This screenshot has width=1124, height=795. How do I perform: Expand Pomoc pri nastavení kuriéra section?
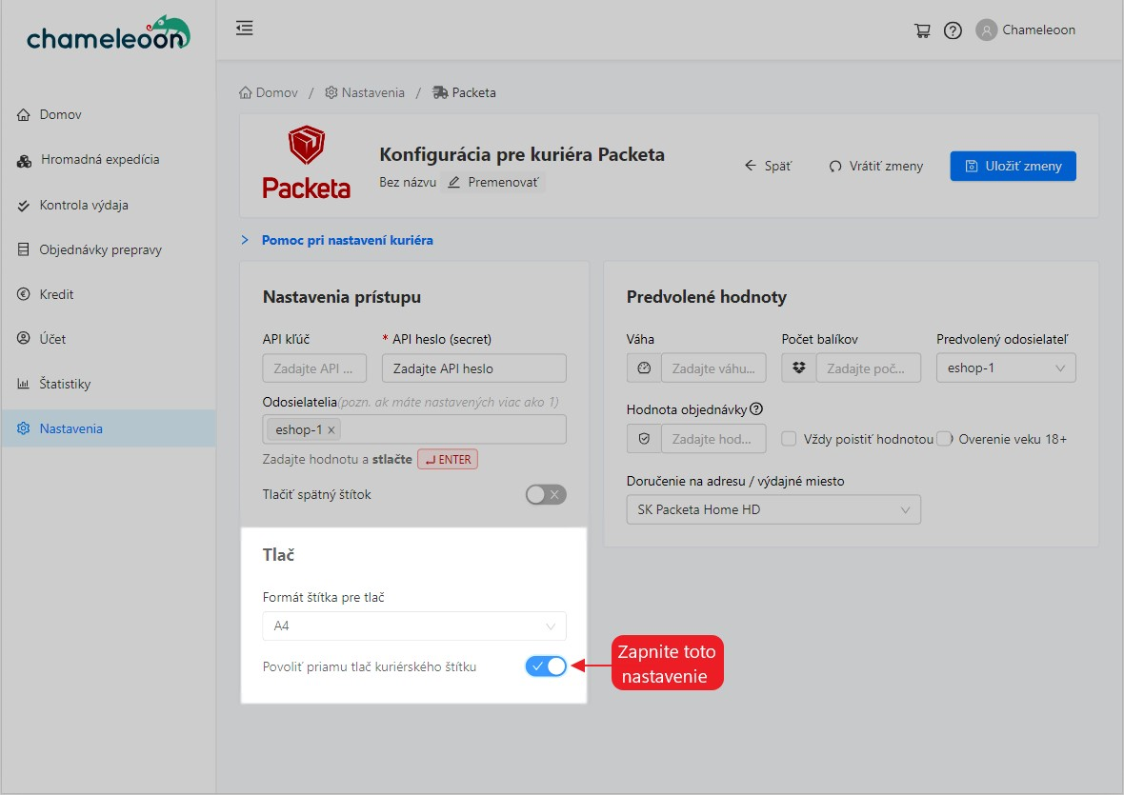[x=347, y=240]
